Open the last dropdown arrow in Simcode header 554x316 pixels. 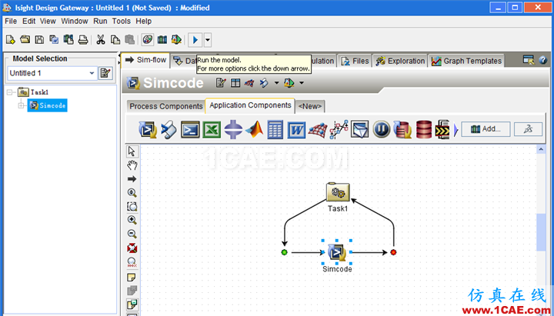(302, 83)
